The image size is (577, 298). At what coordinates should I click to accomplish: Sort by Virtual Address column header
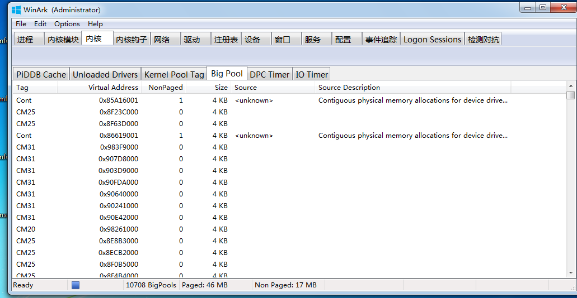[100, 88]
